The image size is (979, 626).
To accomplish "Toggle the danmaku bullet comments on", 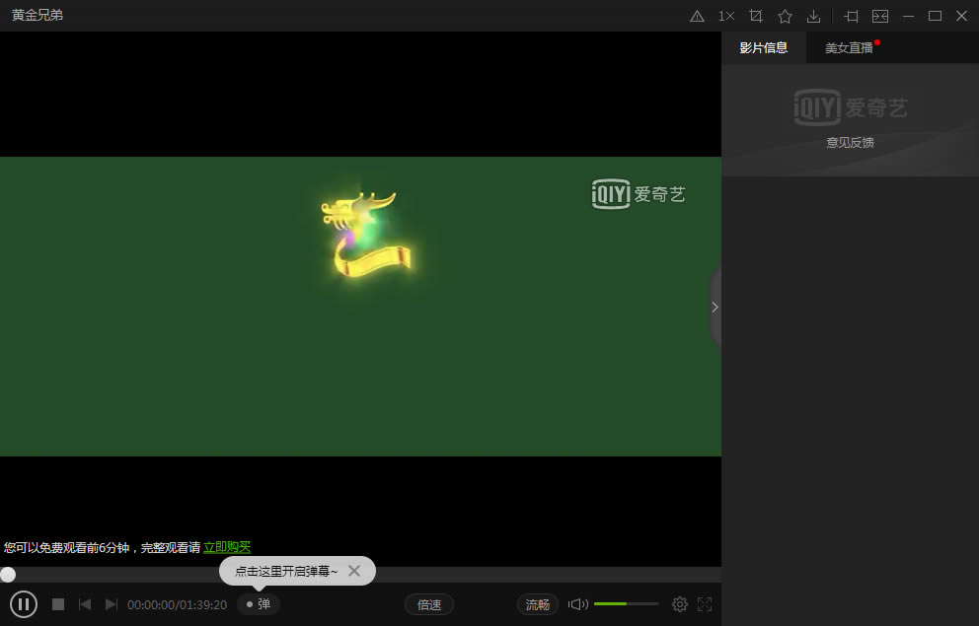I will pos(259,604).
